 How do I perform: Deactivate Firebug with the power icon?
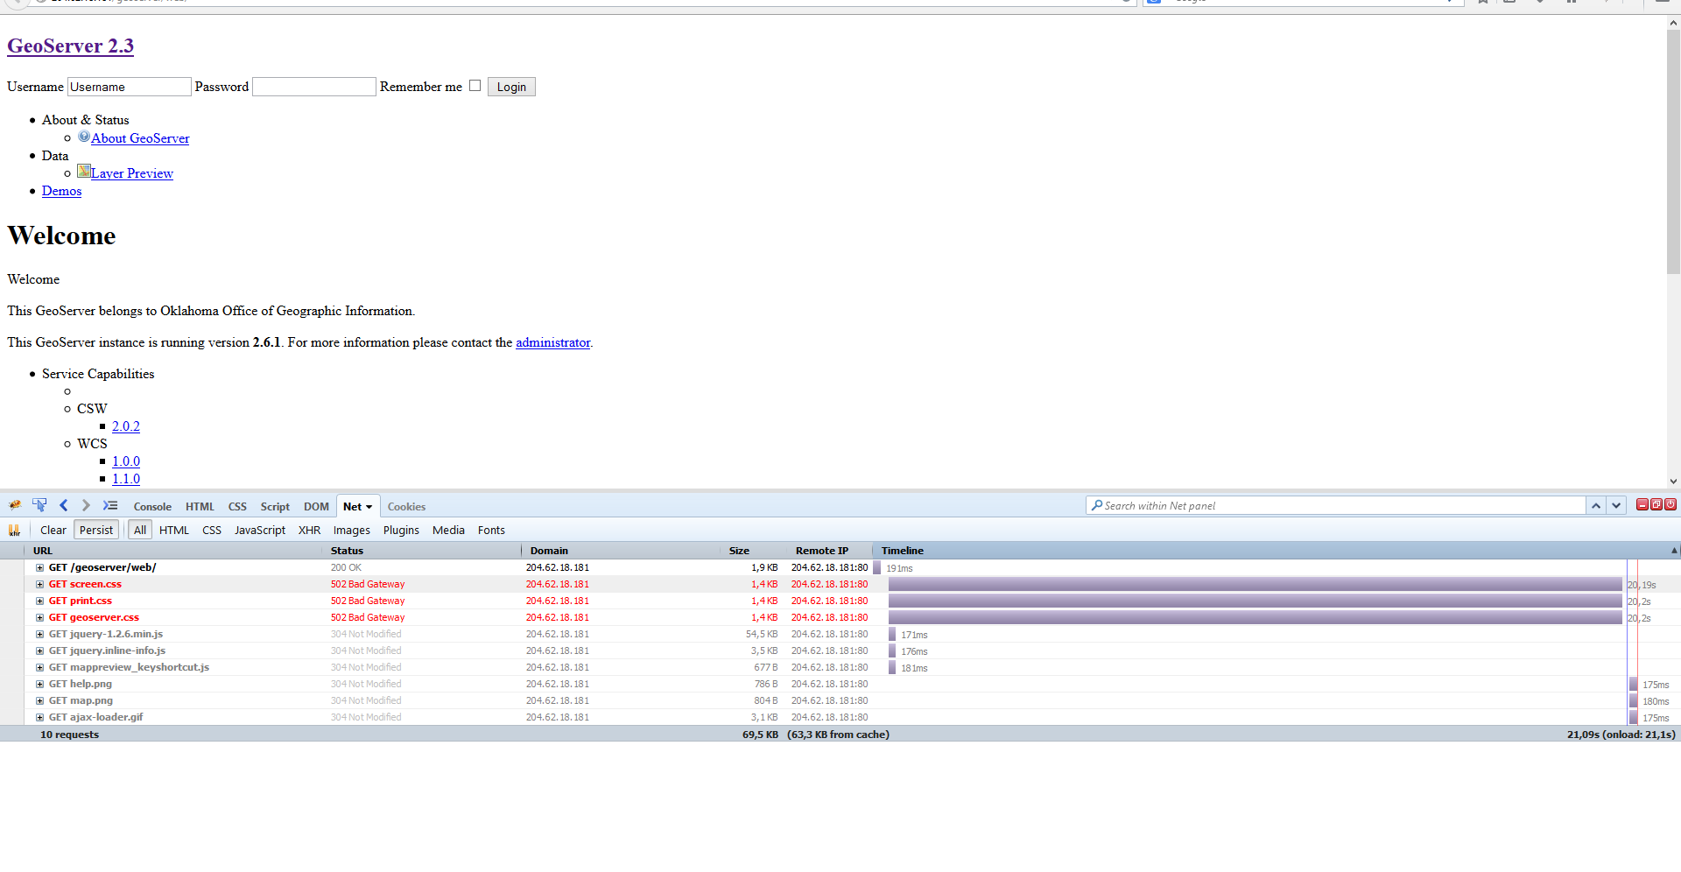click(x=1670, y=504)
